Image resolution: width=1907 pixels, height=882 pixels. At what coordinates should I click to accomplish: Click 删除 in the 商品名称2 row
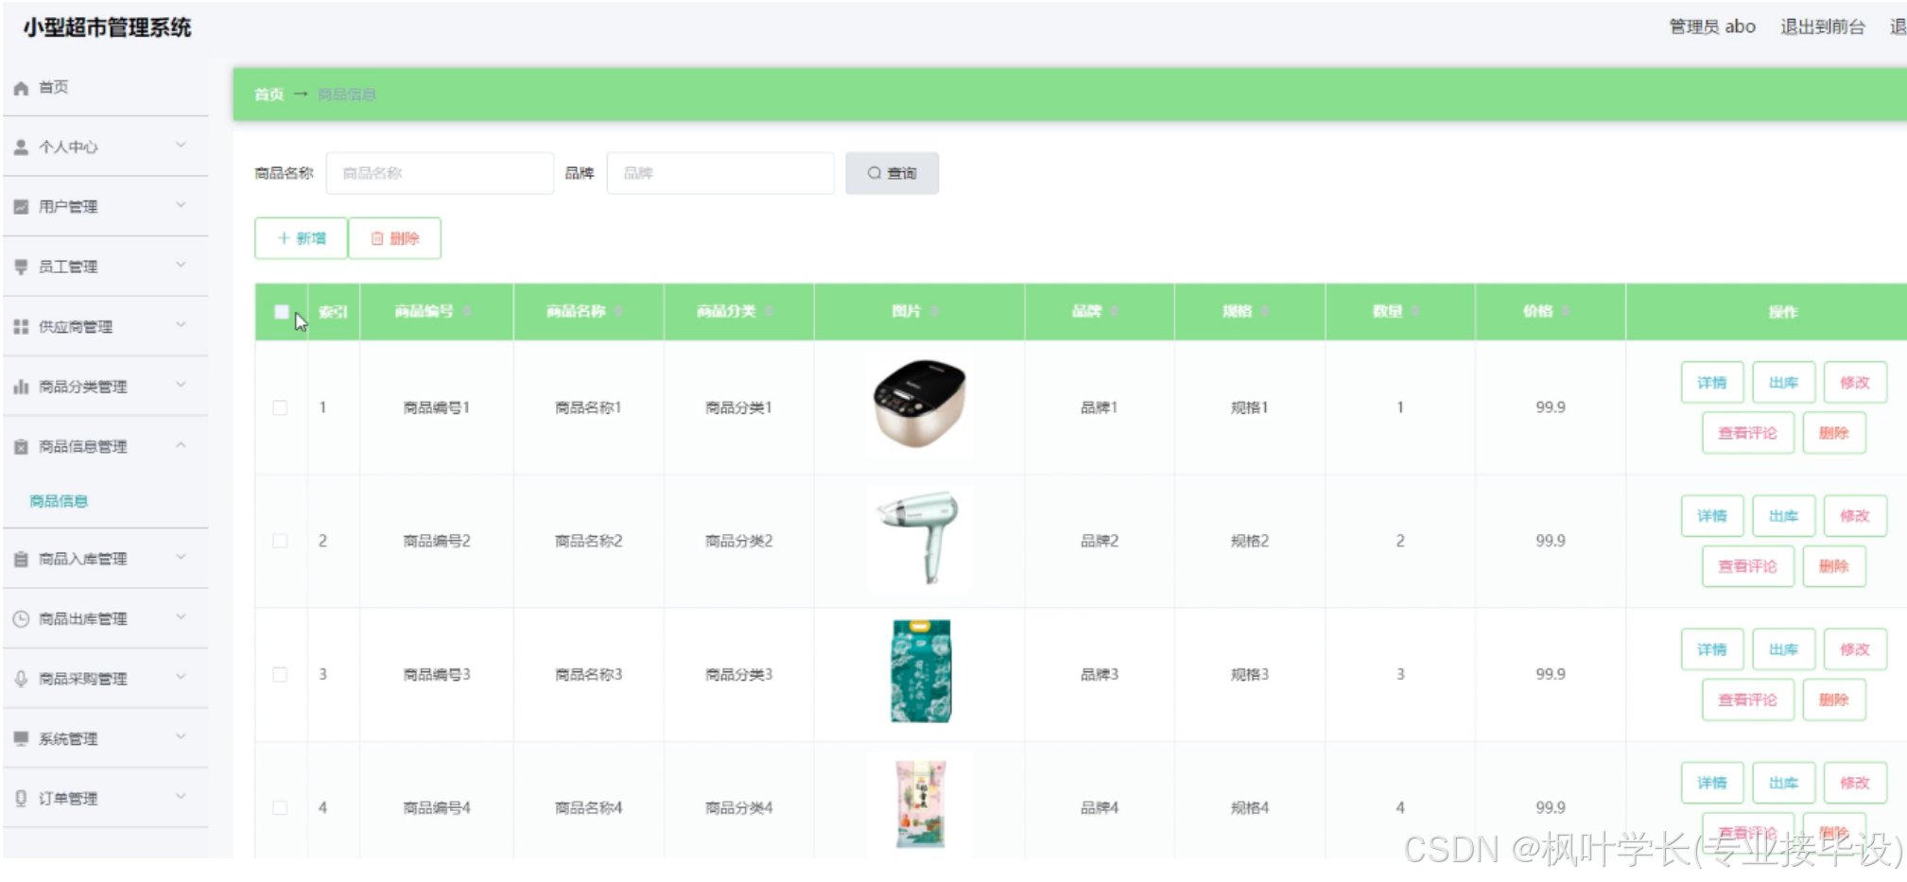1833,566
